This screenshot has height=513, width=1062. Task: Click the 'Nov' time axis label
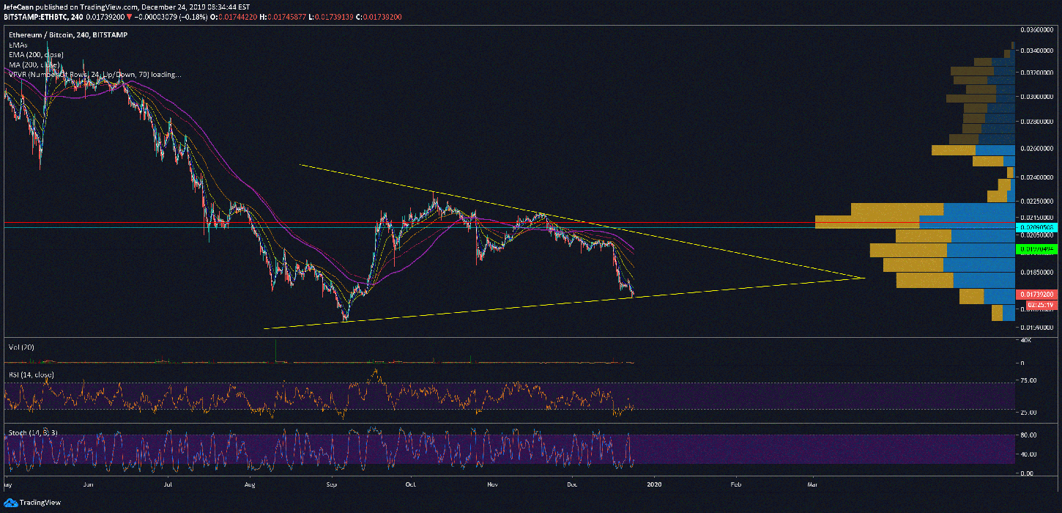(491, 484)
